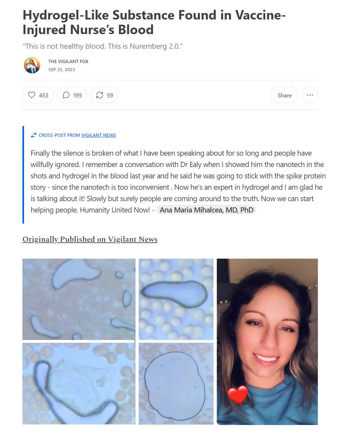Click the article headline about hydrogel
The image size is (345, 438).
point(154,22)
